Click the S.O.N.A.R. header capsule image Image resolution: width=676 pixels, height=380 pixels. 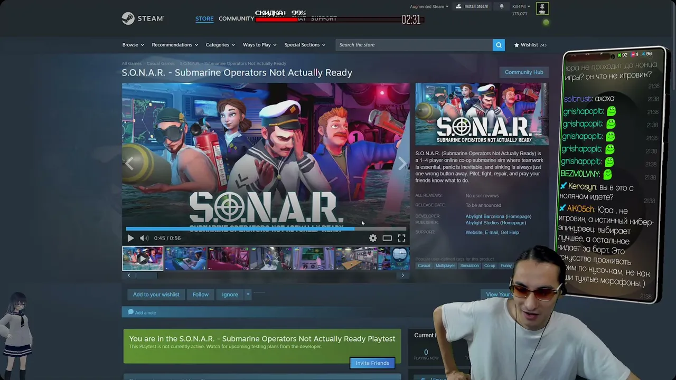(482, 114)
